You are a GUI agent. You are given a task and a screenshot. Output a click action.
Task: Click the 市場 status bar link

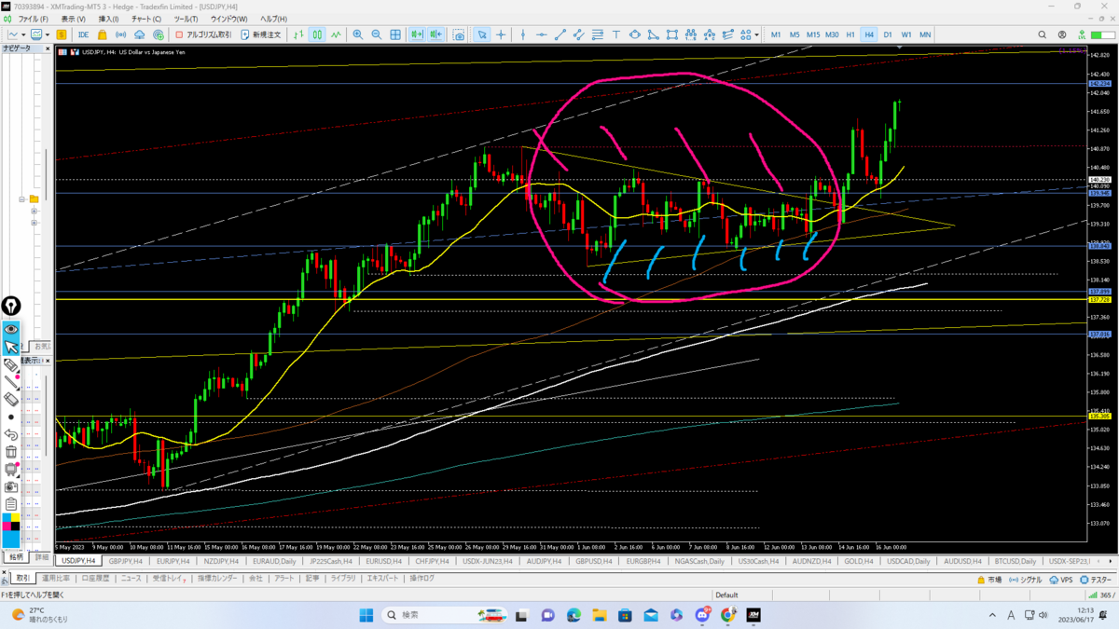pos(989,580)
